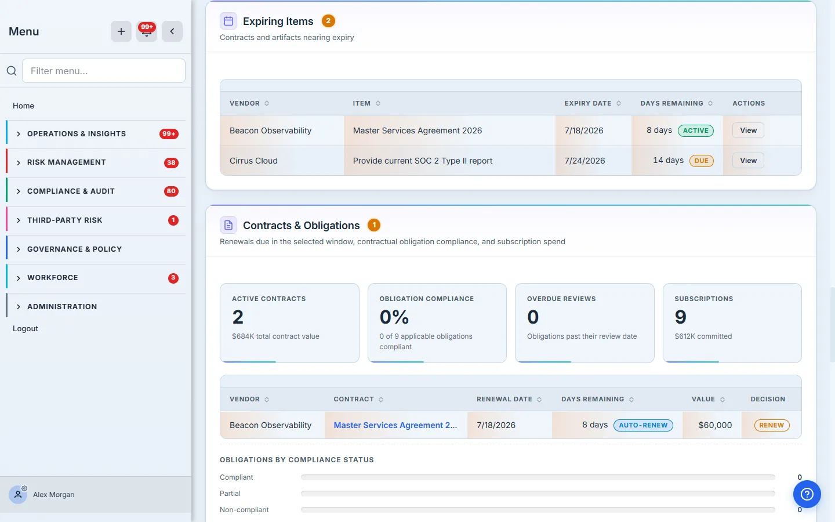Open the Subscriptions summary card
The width and height of the screenshot is (835, 522).
click(732, 323)
